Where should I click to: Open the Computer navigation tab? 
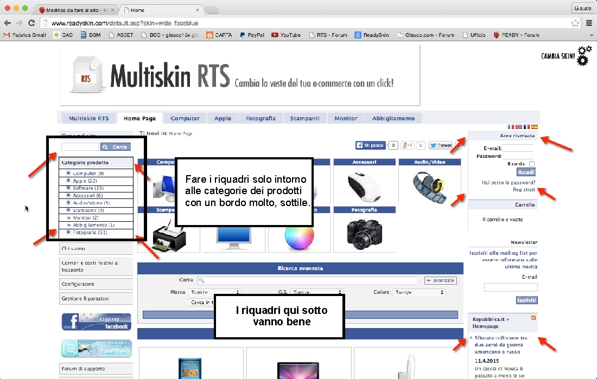(x=185, y=118)
